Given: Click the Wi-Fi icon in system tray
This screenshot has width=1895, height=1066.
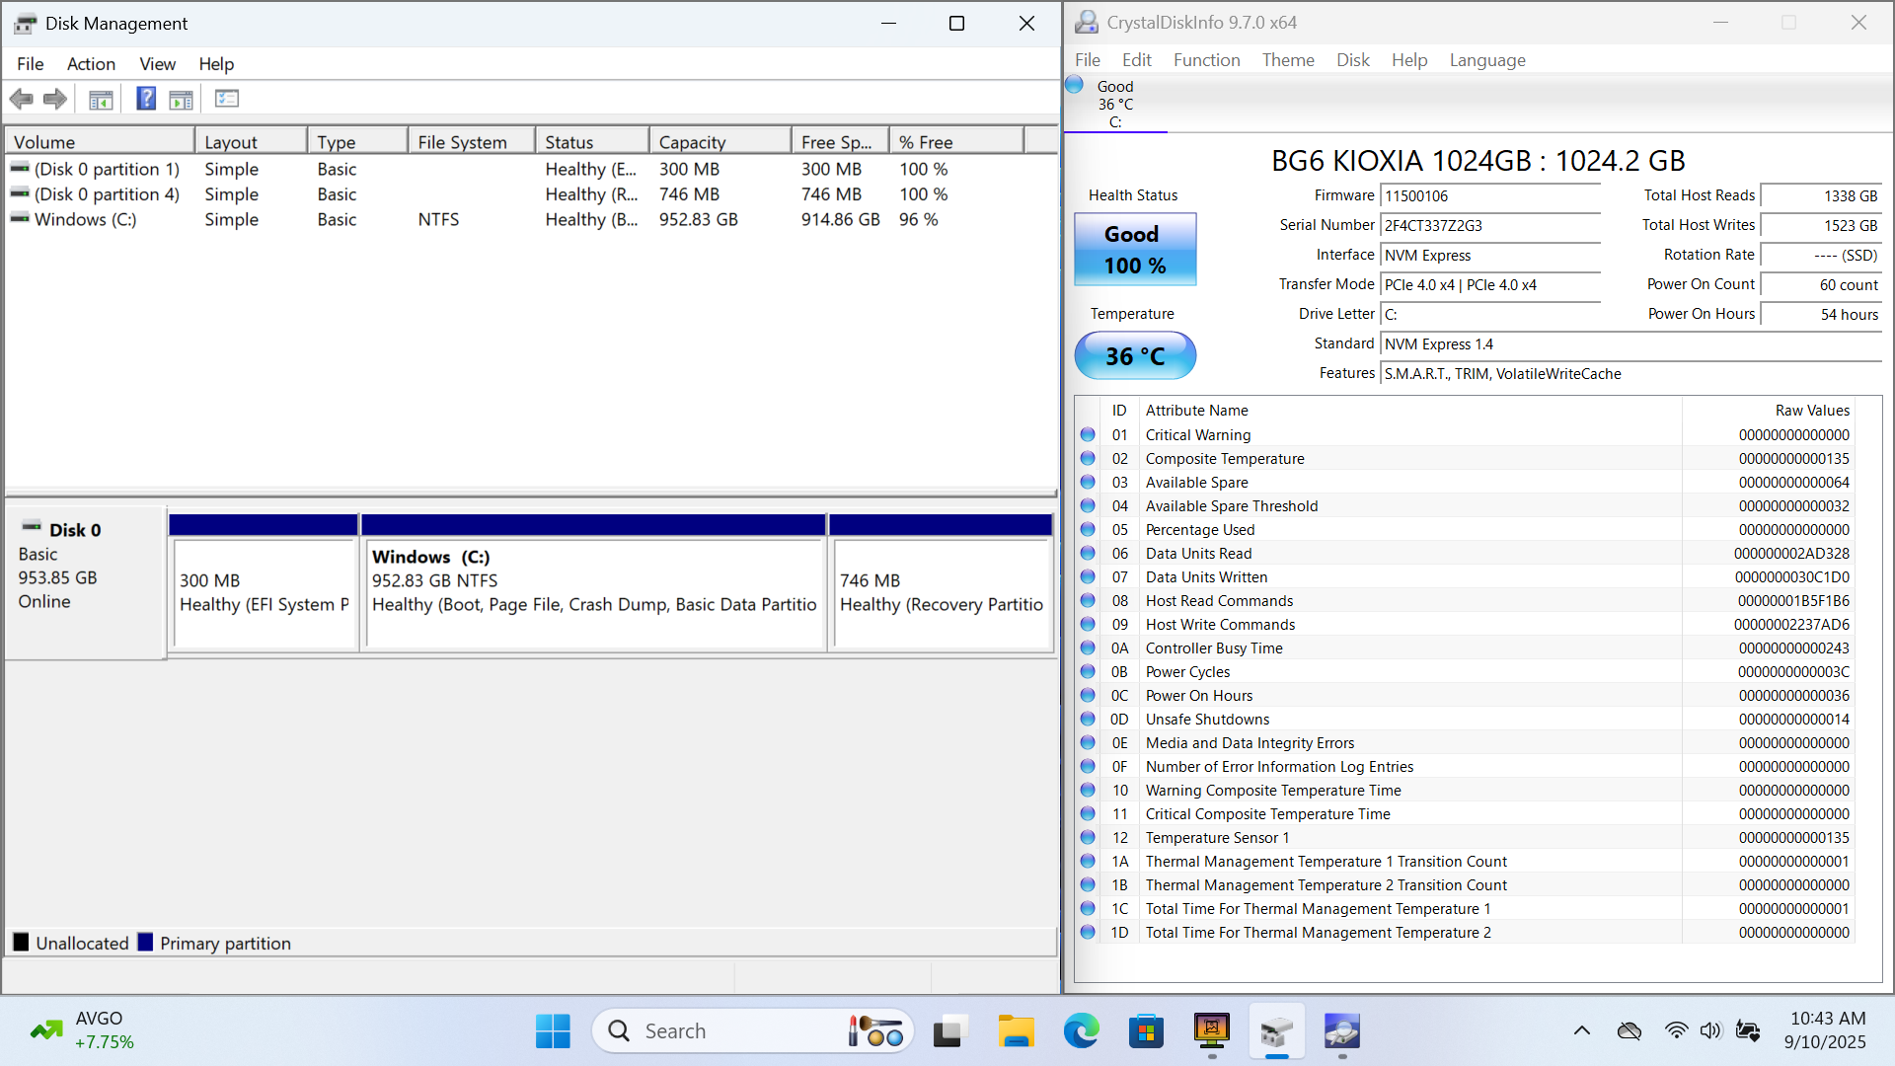Looking at the screenshot, I should click(1676, 1030).
